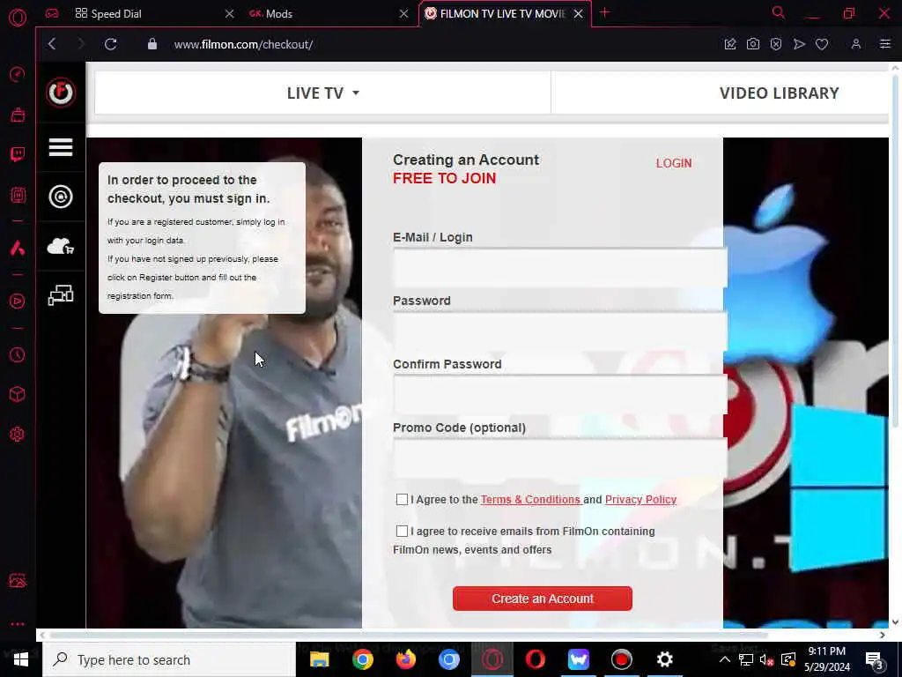Open the notification center icon
The image size is (902, 677).
point(875,660)
